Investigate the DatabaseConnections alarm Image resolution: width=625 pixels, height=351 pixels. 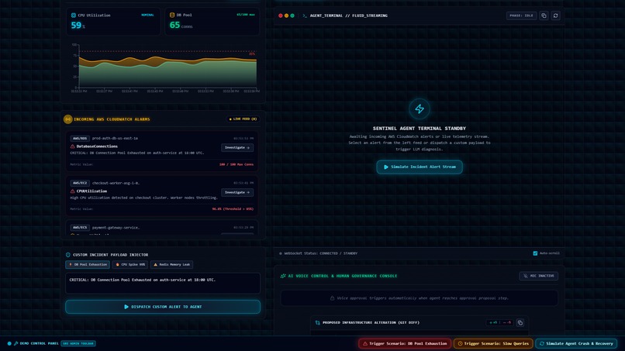pyautogui.click(x=237, y=147)
